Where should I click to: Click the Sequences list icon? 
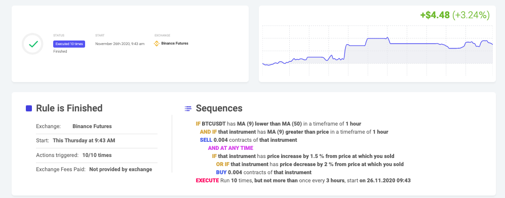(x=188, y=108)
